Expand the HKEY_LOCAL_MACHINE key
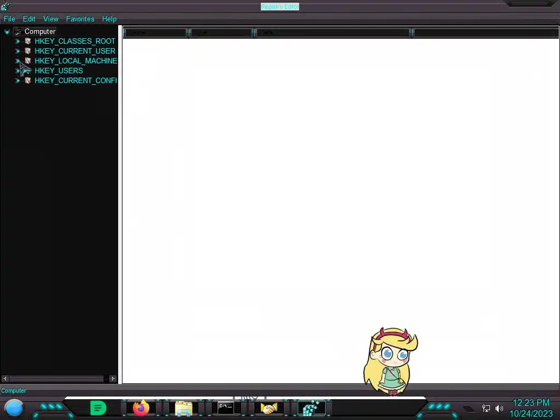The image size is (560, 420). coord(17,61)
